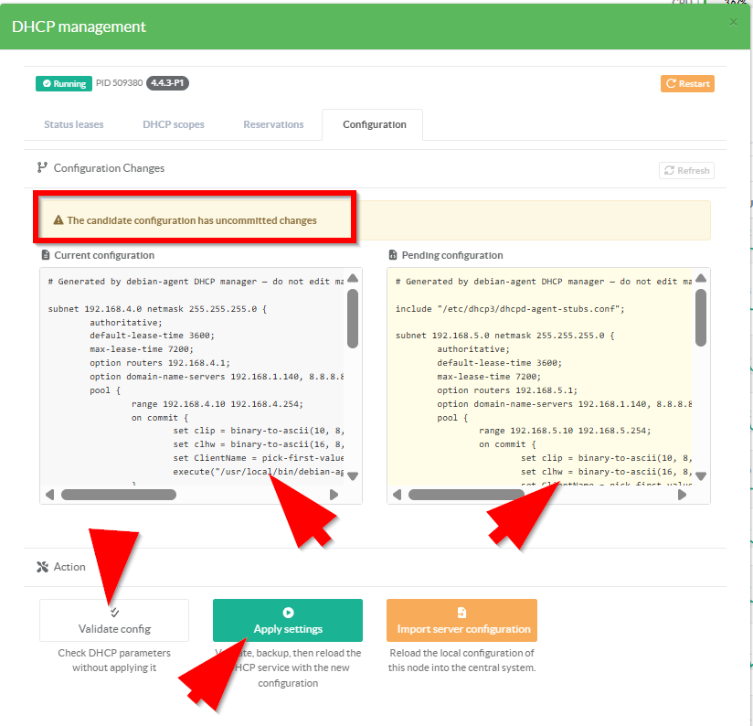This screenshot has height=726, width=753.
Task: Click the Running status badge
Action: coord(64,83)
